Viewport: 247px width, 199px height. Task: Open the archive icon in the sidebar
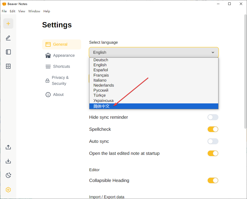(x=8, y=66)
